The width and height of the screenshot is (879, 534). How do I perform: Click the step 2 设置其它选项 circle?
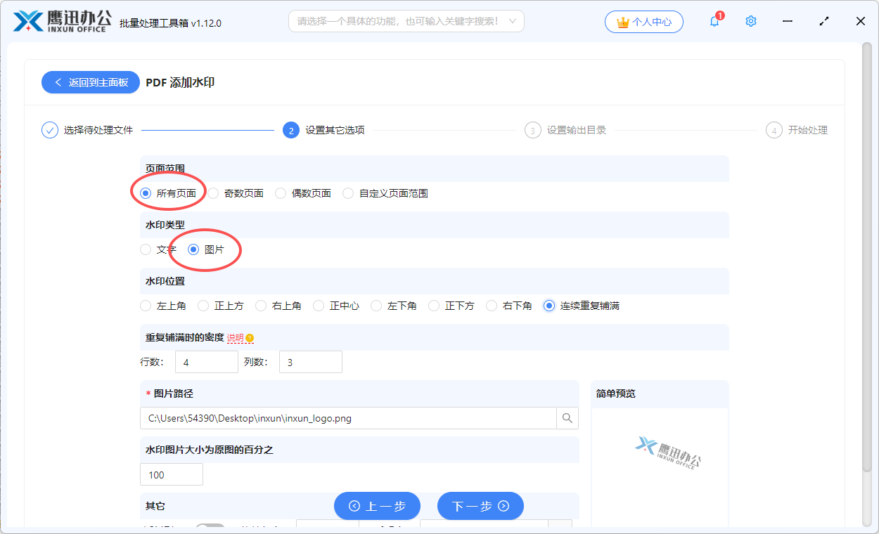coord(291,130)
